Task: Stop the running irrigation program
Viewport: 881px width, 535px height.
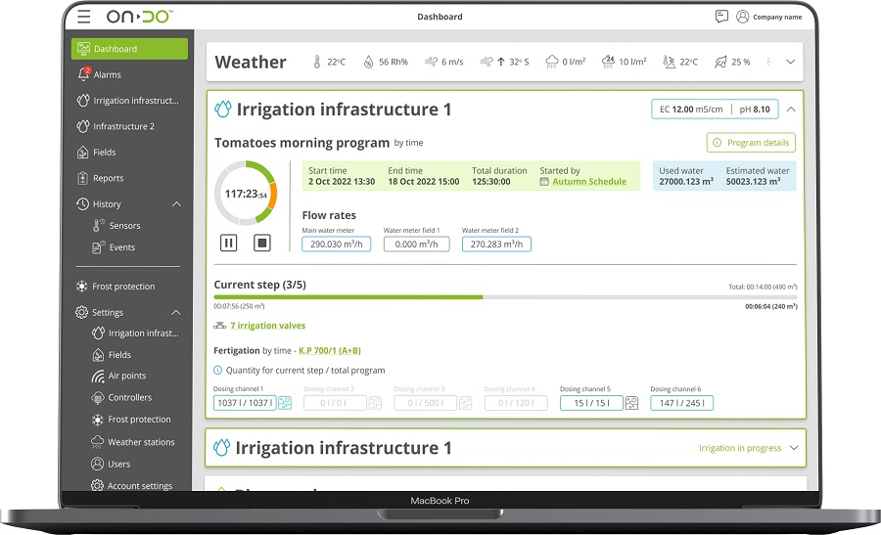Action: (x=261, y=243)
